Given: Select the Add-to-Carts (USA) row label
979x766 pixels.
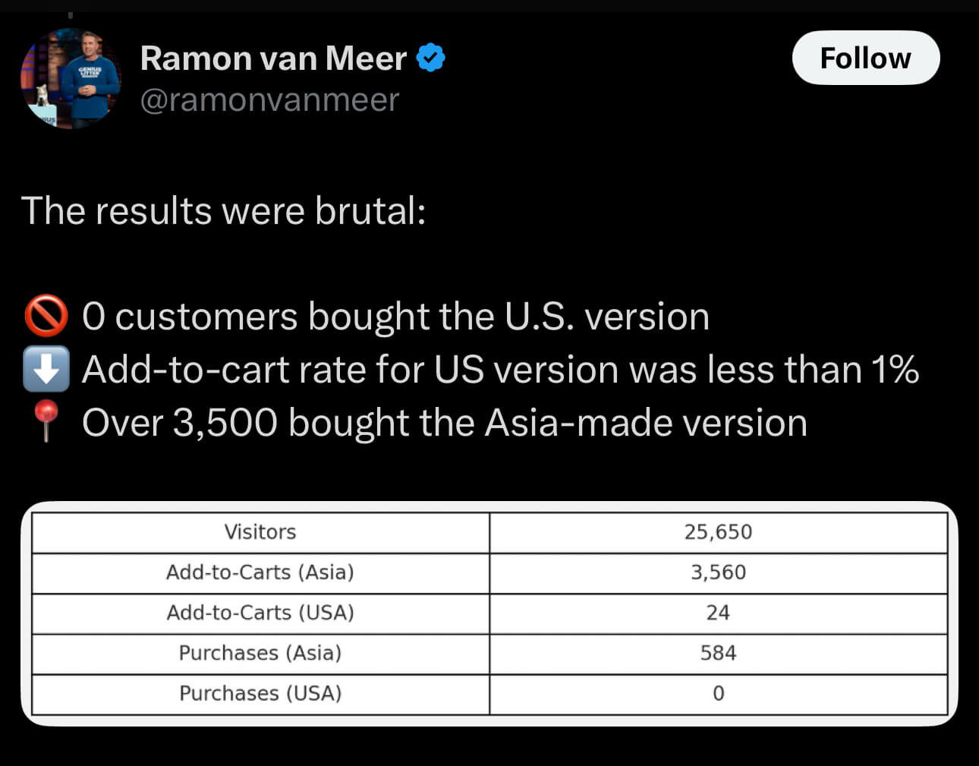Looking at the screenshot, I should tap(260, 613).
